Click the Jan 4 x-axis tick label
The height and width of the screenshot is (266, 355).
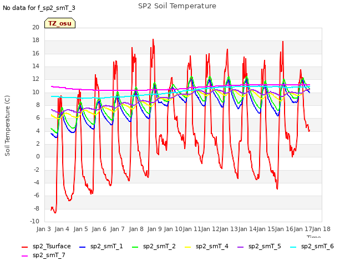point(62,229)
